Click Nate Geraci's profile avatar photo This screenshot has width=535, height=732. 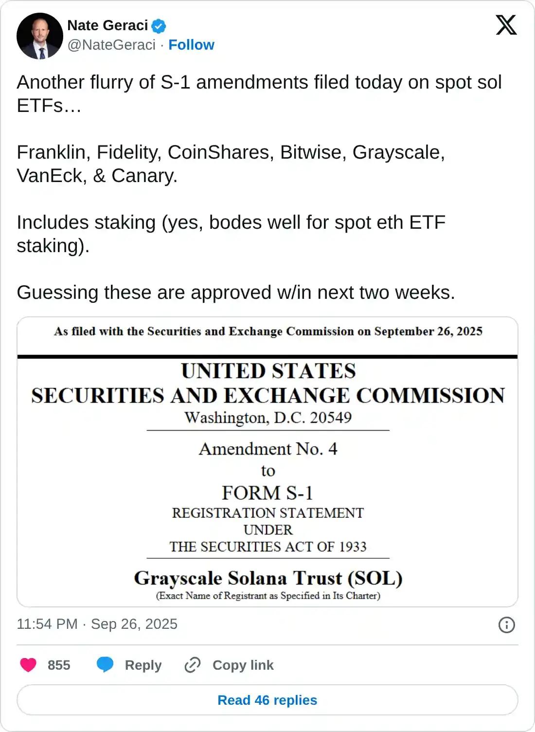coord(40,36)
